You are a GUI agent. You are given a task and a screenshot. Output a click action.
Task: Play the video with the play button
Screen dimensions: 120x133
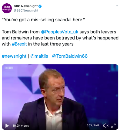tap(7, 126)
